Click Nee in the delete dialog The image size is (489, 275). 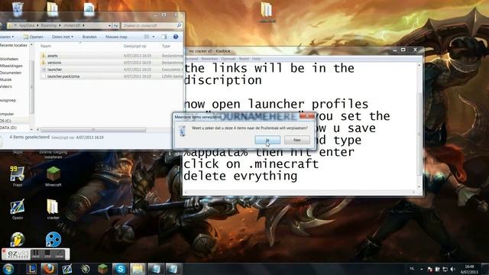(297, 140)
